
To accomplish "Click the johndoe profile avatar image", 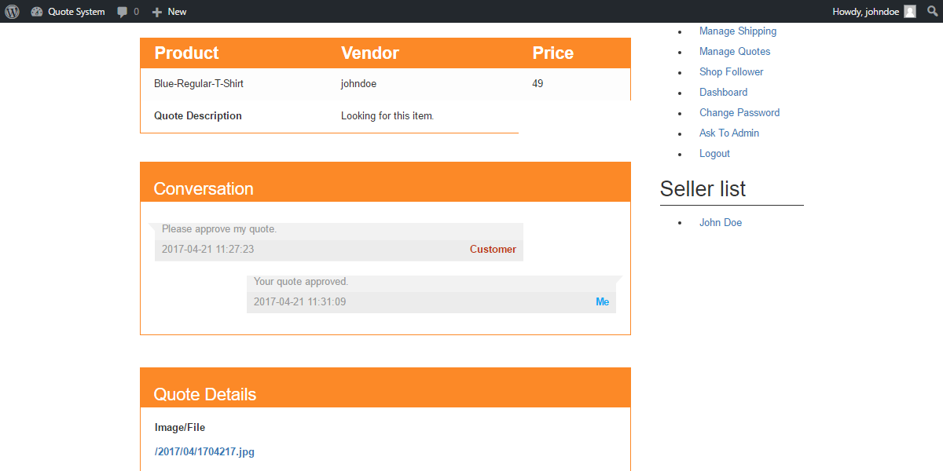I will (908, 11).
